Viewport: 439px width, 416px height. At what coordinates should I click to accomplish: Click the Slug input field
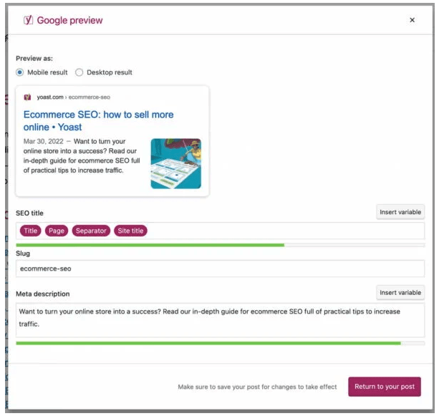[220, 269]
